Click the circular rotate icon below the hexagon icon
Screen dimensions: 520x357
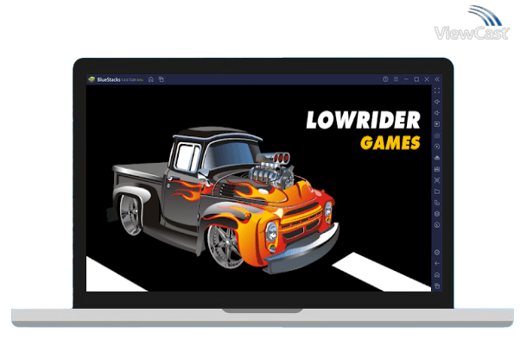[437, 225]
